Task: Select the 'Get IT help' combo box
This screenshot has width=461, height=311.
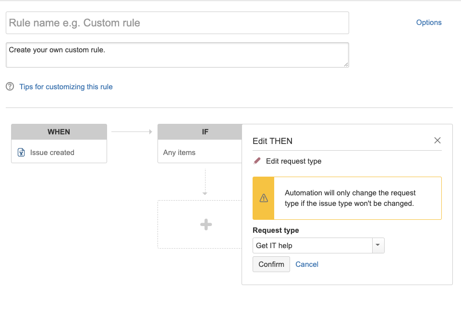Action: click(x=313, y=246)
